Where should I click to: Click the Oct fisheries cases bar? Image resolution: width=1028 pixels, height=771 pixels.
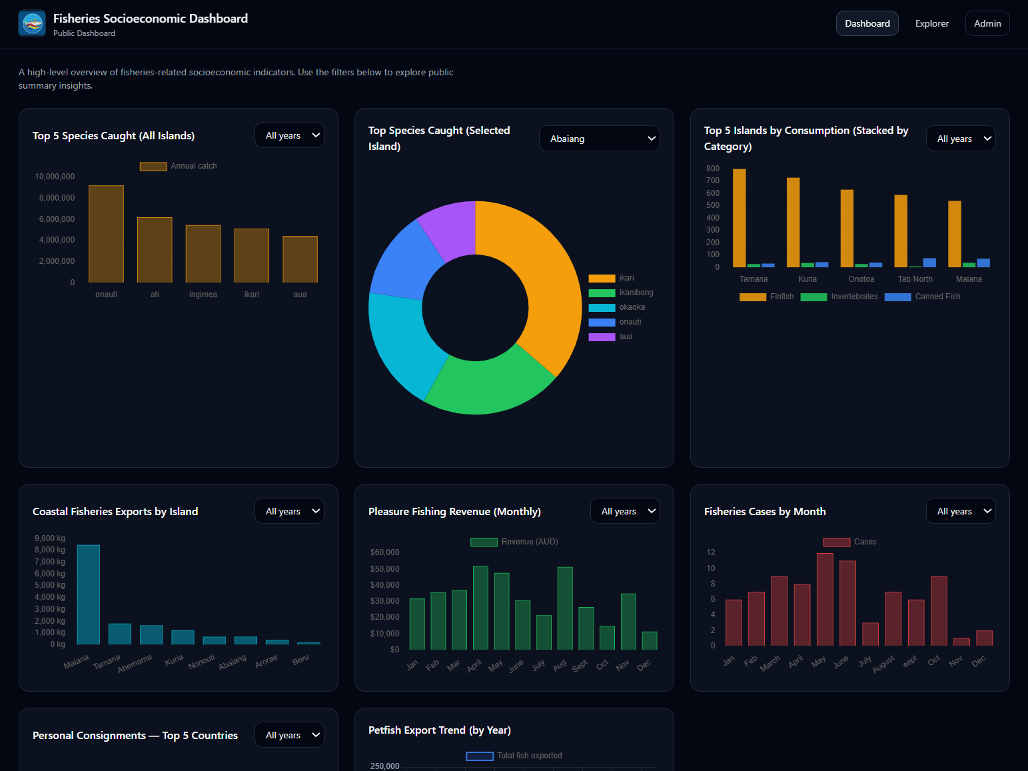pyautogui.click(x=939, y=611)
